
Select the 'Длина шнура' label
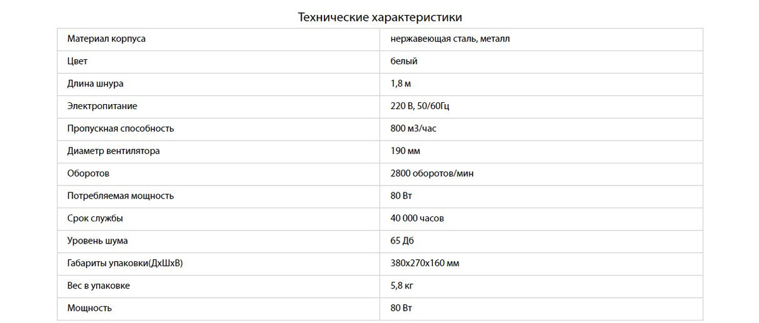click(96, 84)
